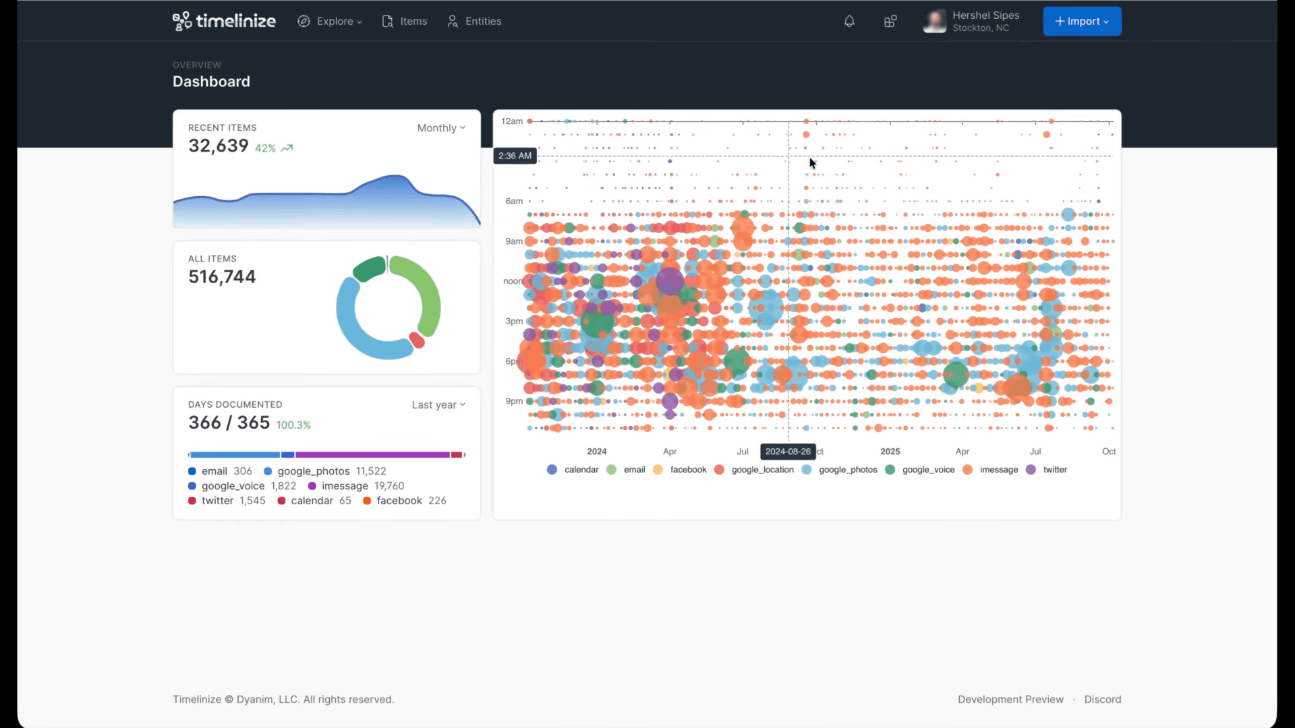Click the green trending-up arrow icon
The height and width of the screenshot is (728, 1295).
pyautogui.click(x=287, y=148)
